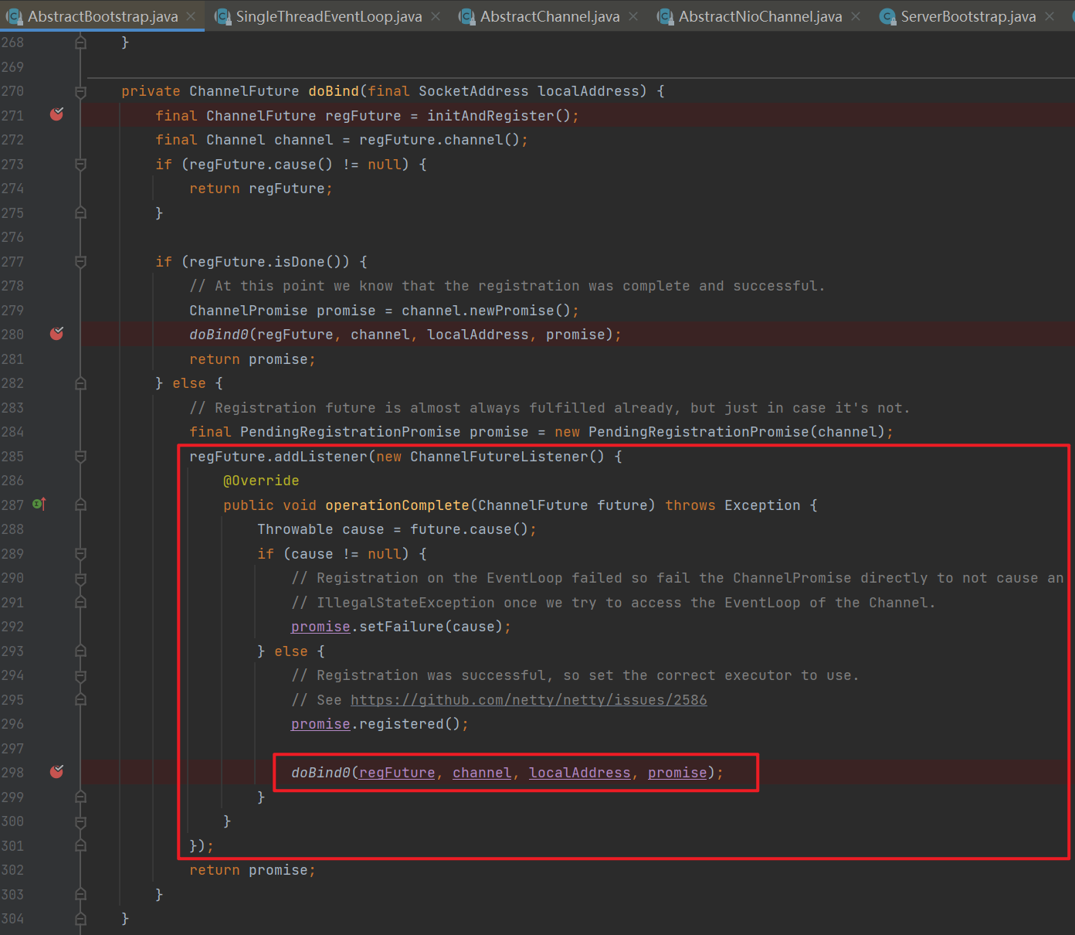Close the ServerBootstrap.java tab
This screenshot has height=935, width=1075.
[x=1049, y=16]
